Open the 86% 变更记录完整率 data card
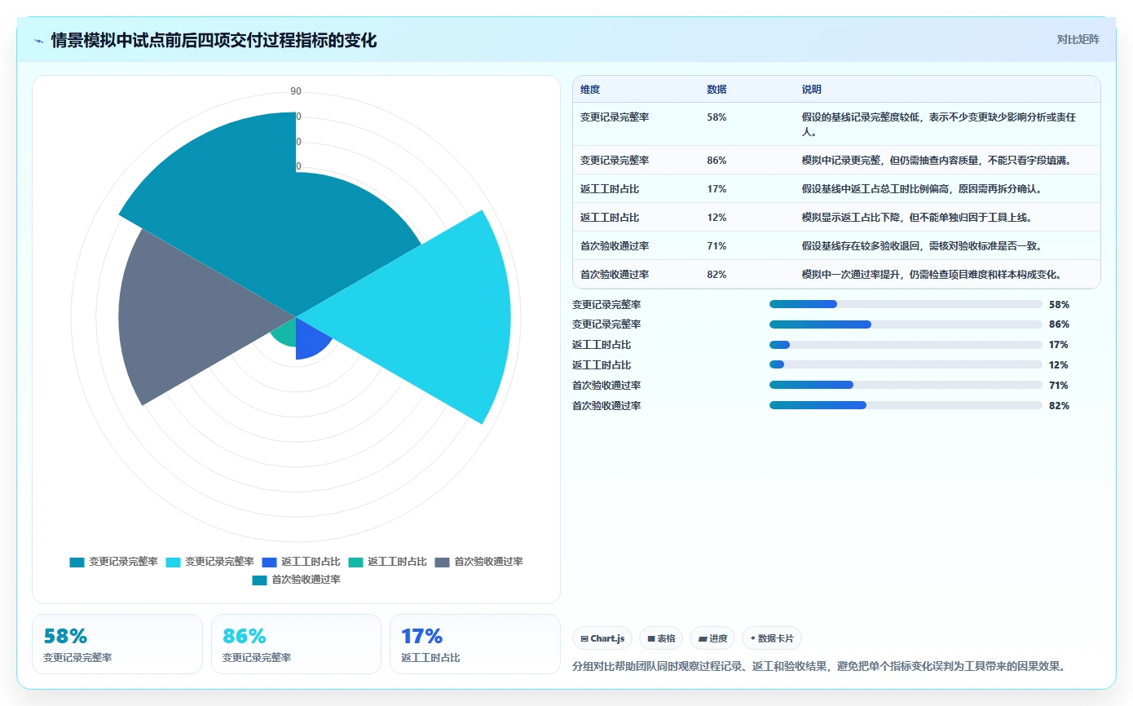 (296, 644)
